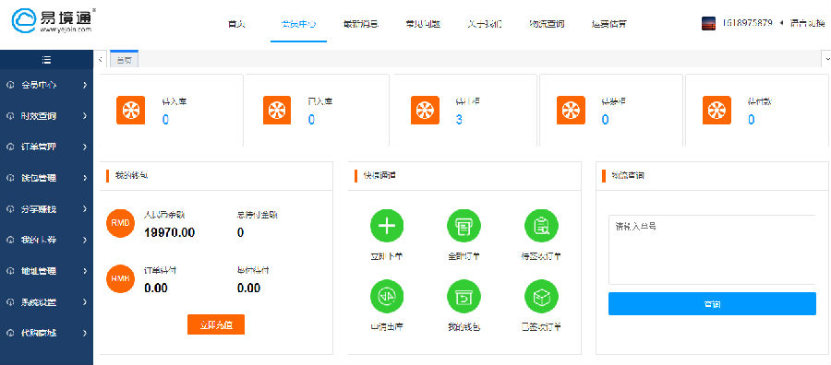Open 物流查询 top navigation item

point(547,24)
